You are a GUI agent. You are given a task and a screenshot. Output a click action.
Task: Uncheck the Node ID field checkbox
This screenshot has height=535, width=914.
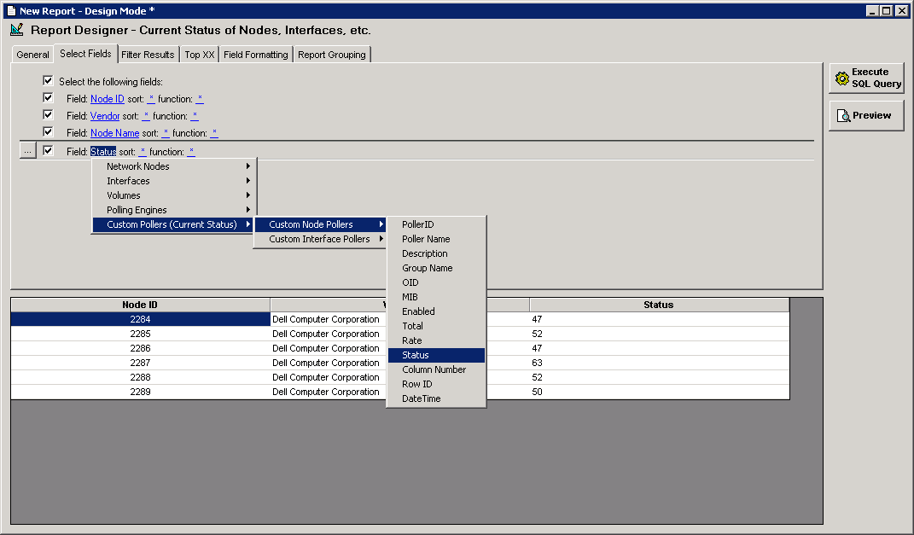coord(48,98)
